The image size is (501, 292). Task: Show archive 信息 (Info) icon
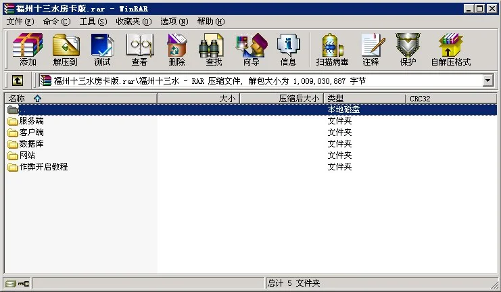[x=288, y=49]
